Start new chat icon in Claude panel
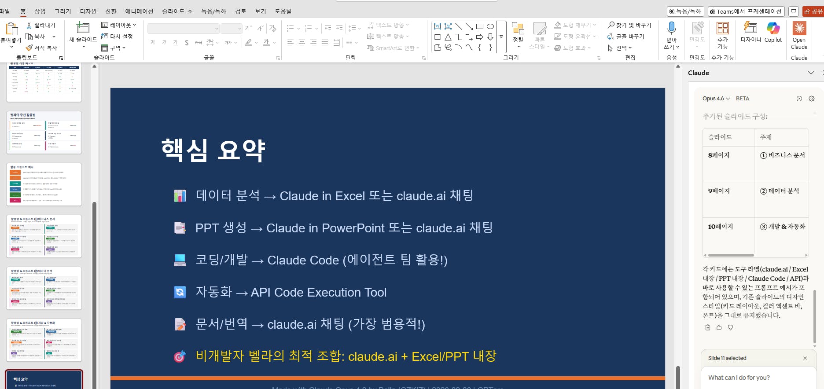 (799, 99)
